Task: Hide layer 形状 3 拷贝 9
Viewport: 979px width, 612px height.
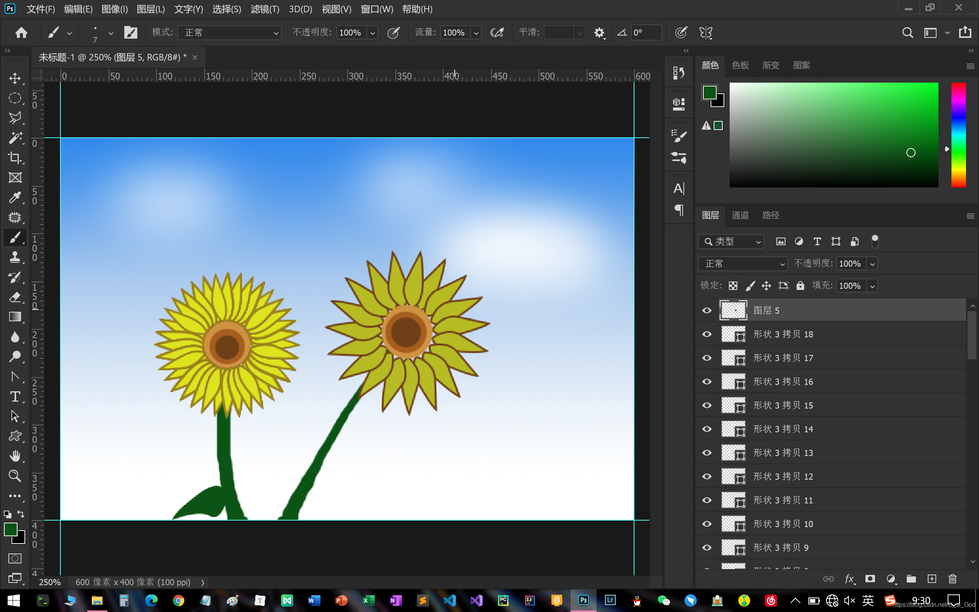Action: [707, 547]
